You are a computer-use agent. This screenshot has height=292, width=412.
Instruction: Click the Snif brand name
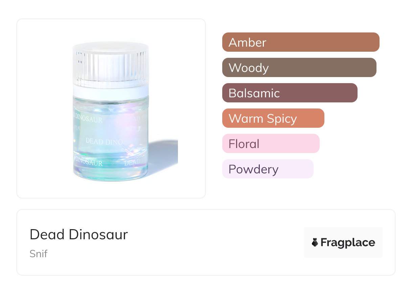[38, 253]
